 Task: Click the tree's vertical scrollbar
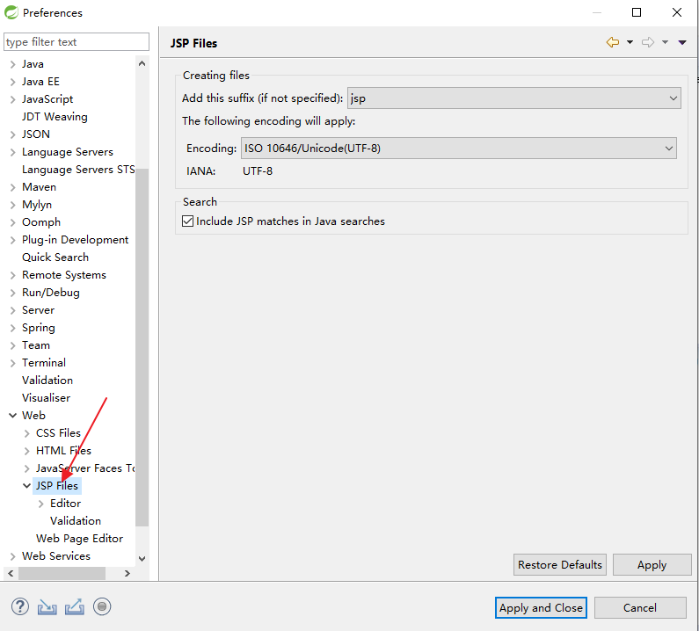142,352
